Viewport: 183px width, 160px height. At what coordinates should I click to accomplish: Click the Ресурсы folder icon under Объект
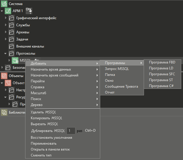[x=12, y=97]
